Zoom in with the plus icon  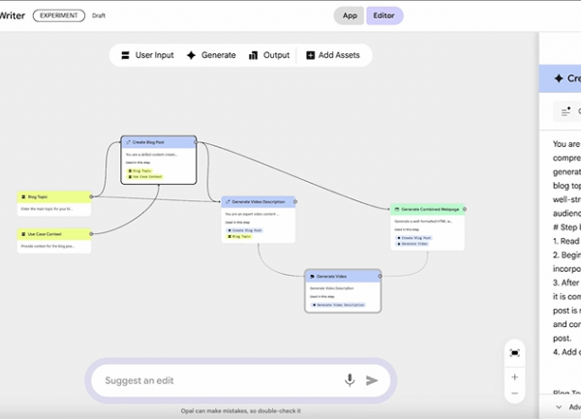[515, 377]
